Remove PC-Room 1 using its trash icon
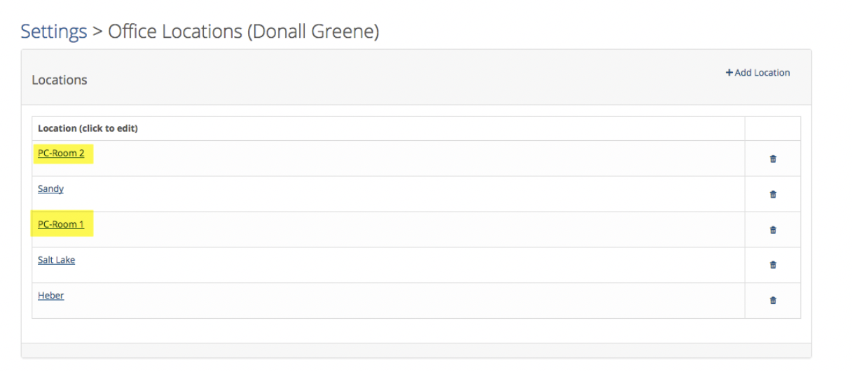Viewport: 852px width, 391px height. (773, 230)
